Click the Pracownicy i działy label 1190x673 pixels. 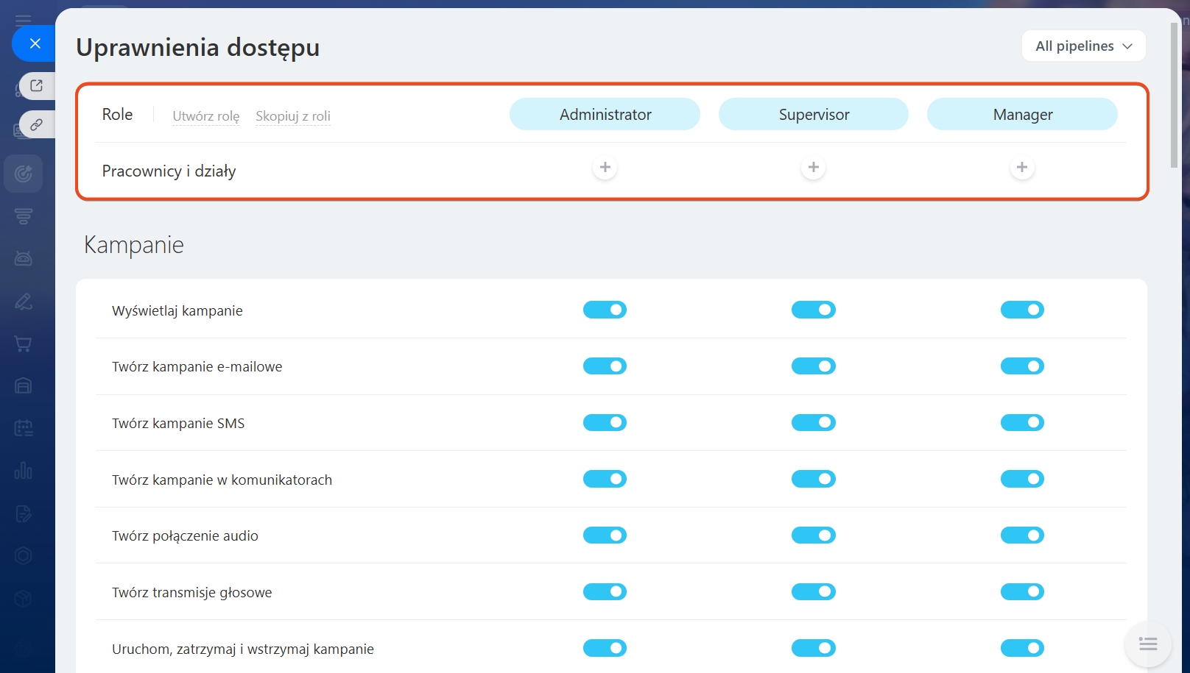[169, 171]
